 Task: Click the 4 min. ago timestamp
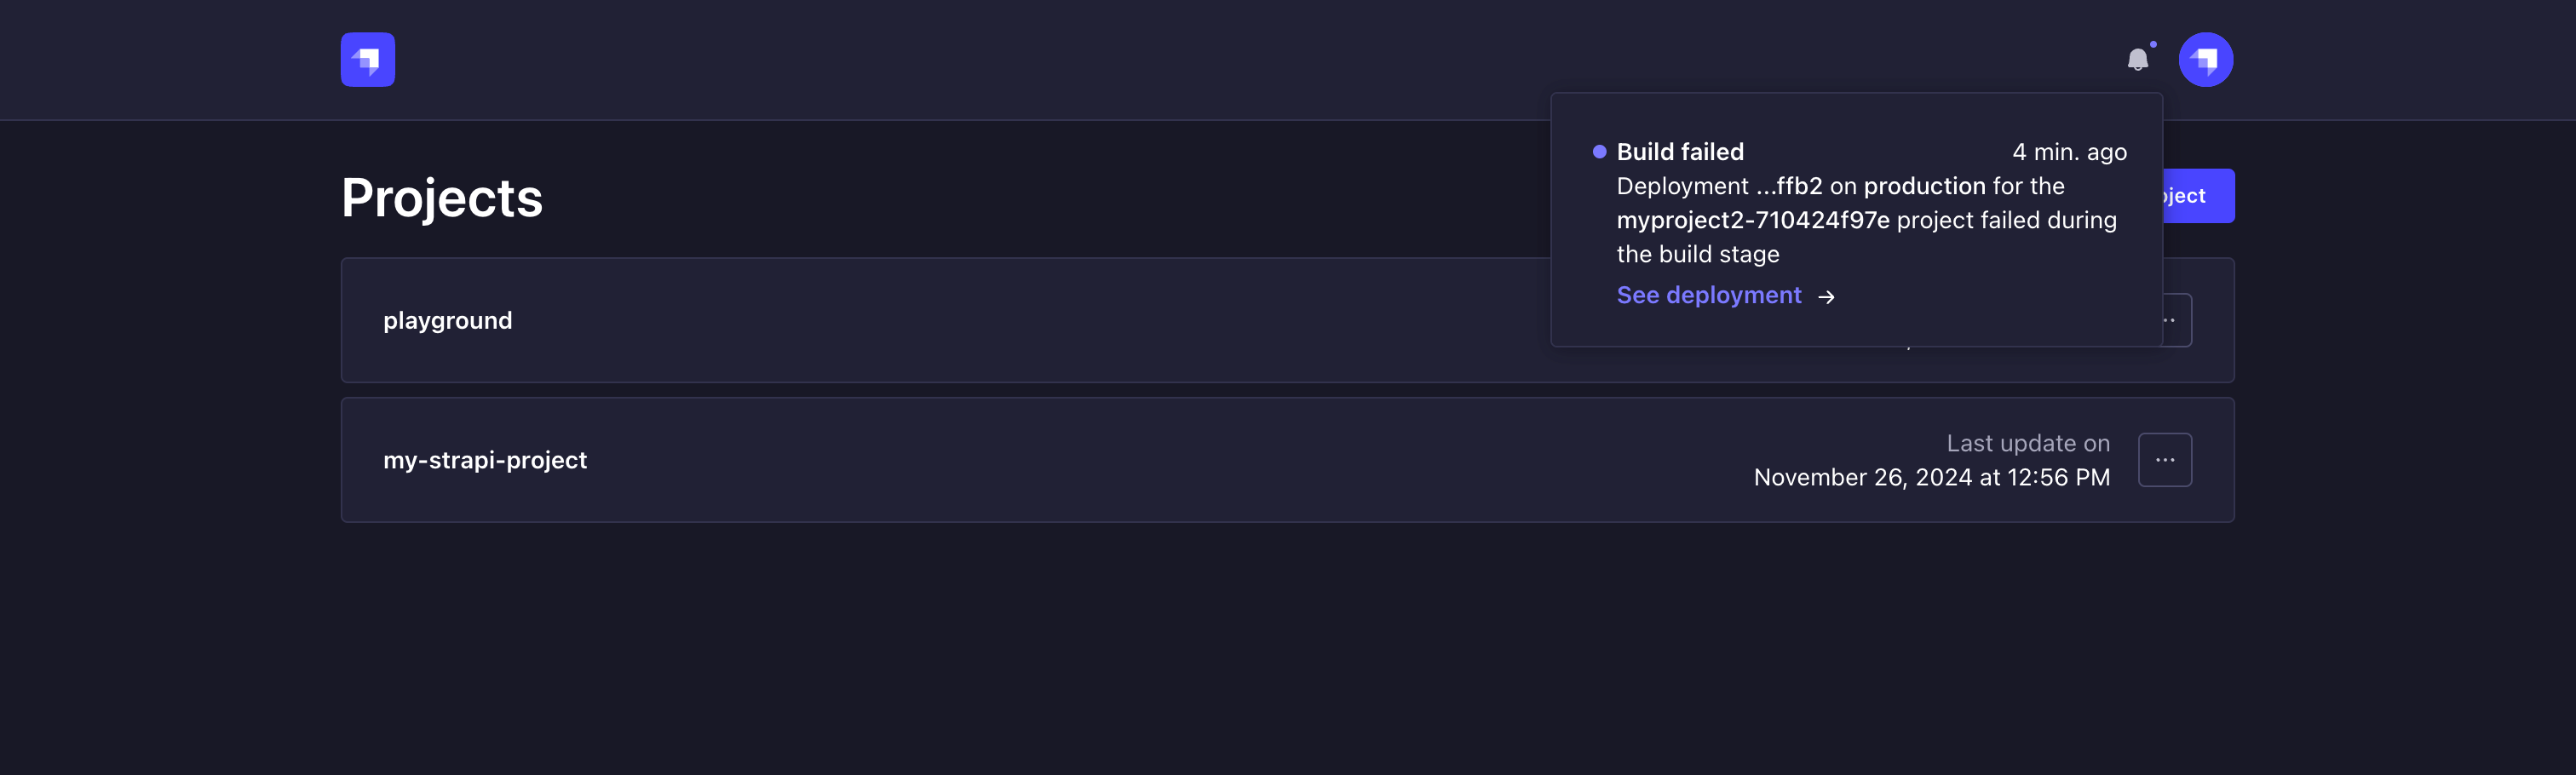click(x=2068, y=152)
